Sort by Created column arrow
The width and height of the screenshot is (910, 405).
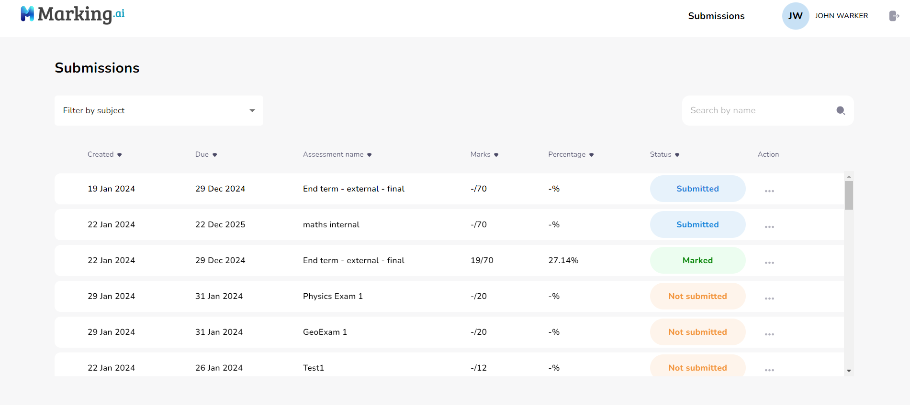(119, 155)
